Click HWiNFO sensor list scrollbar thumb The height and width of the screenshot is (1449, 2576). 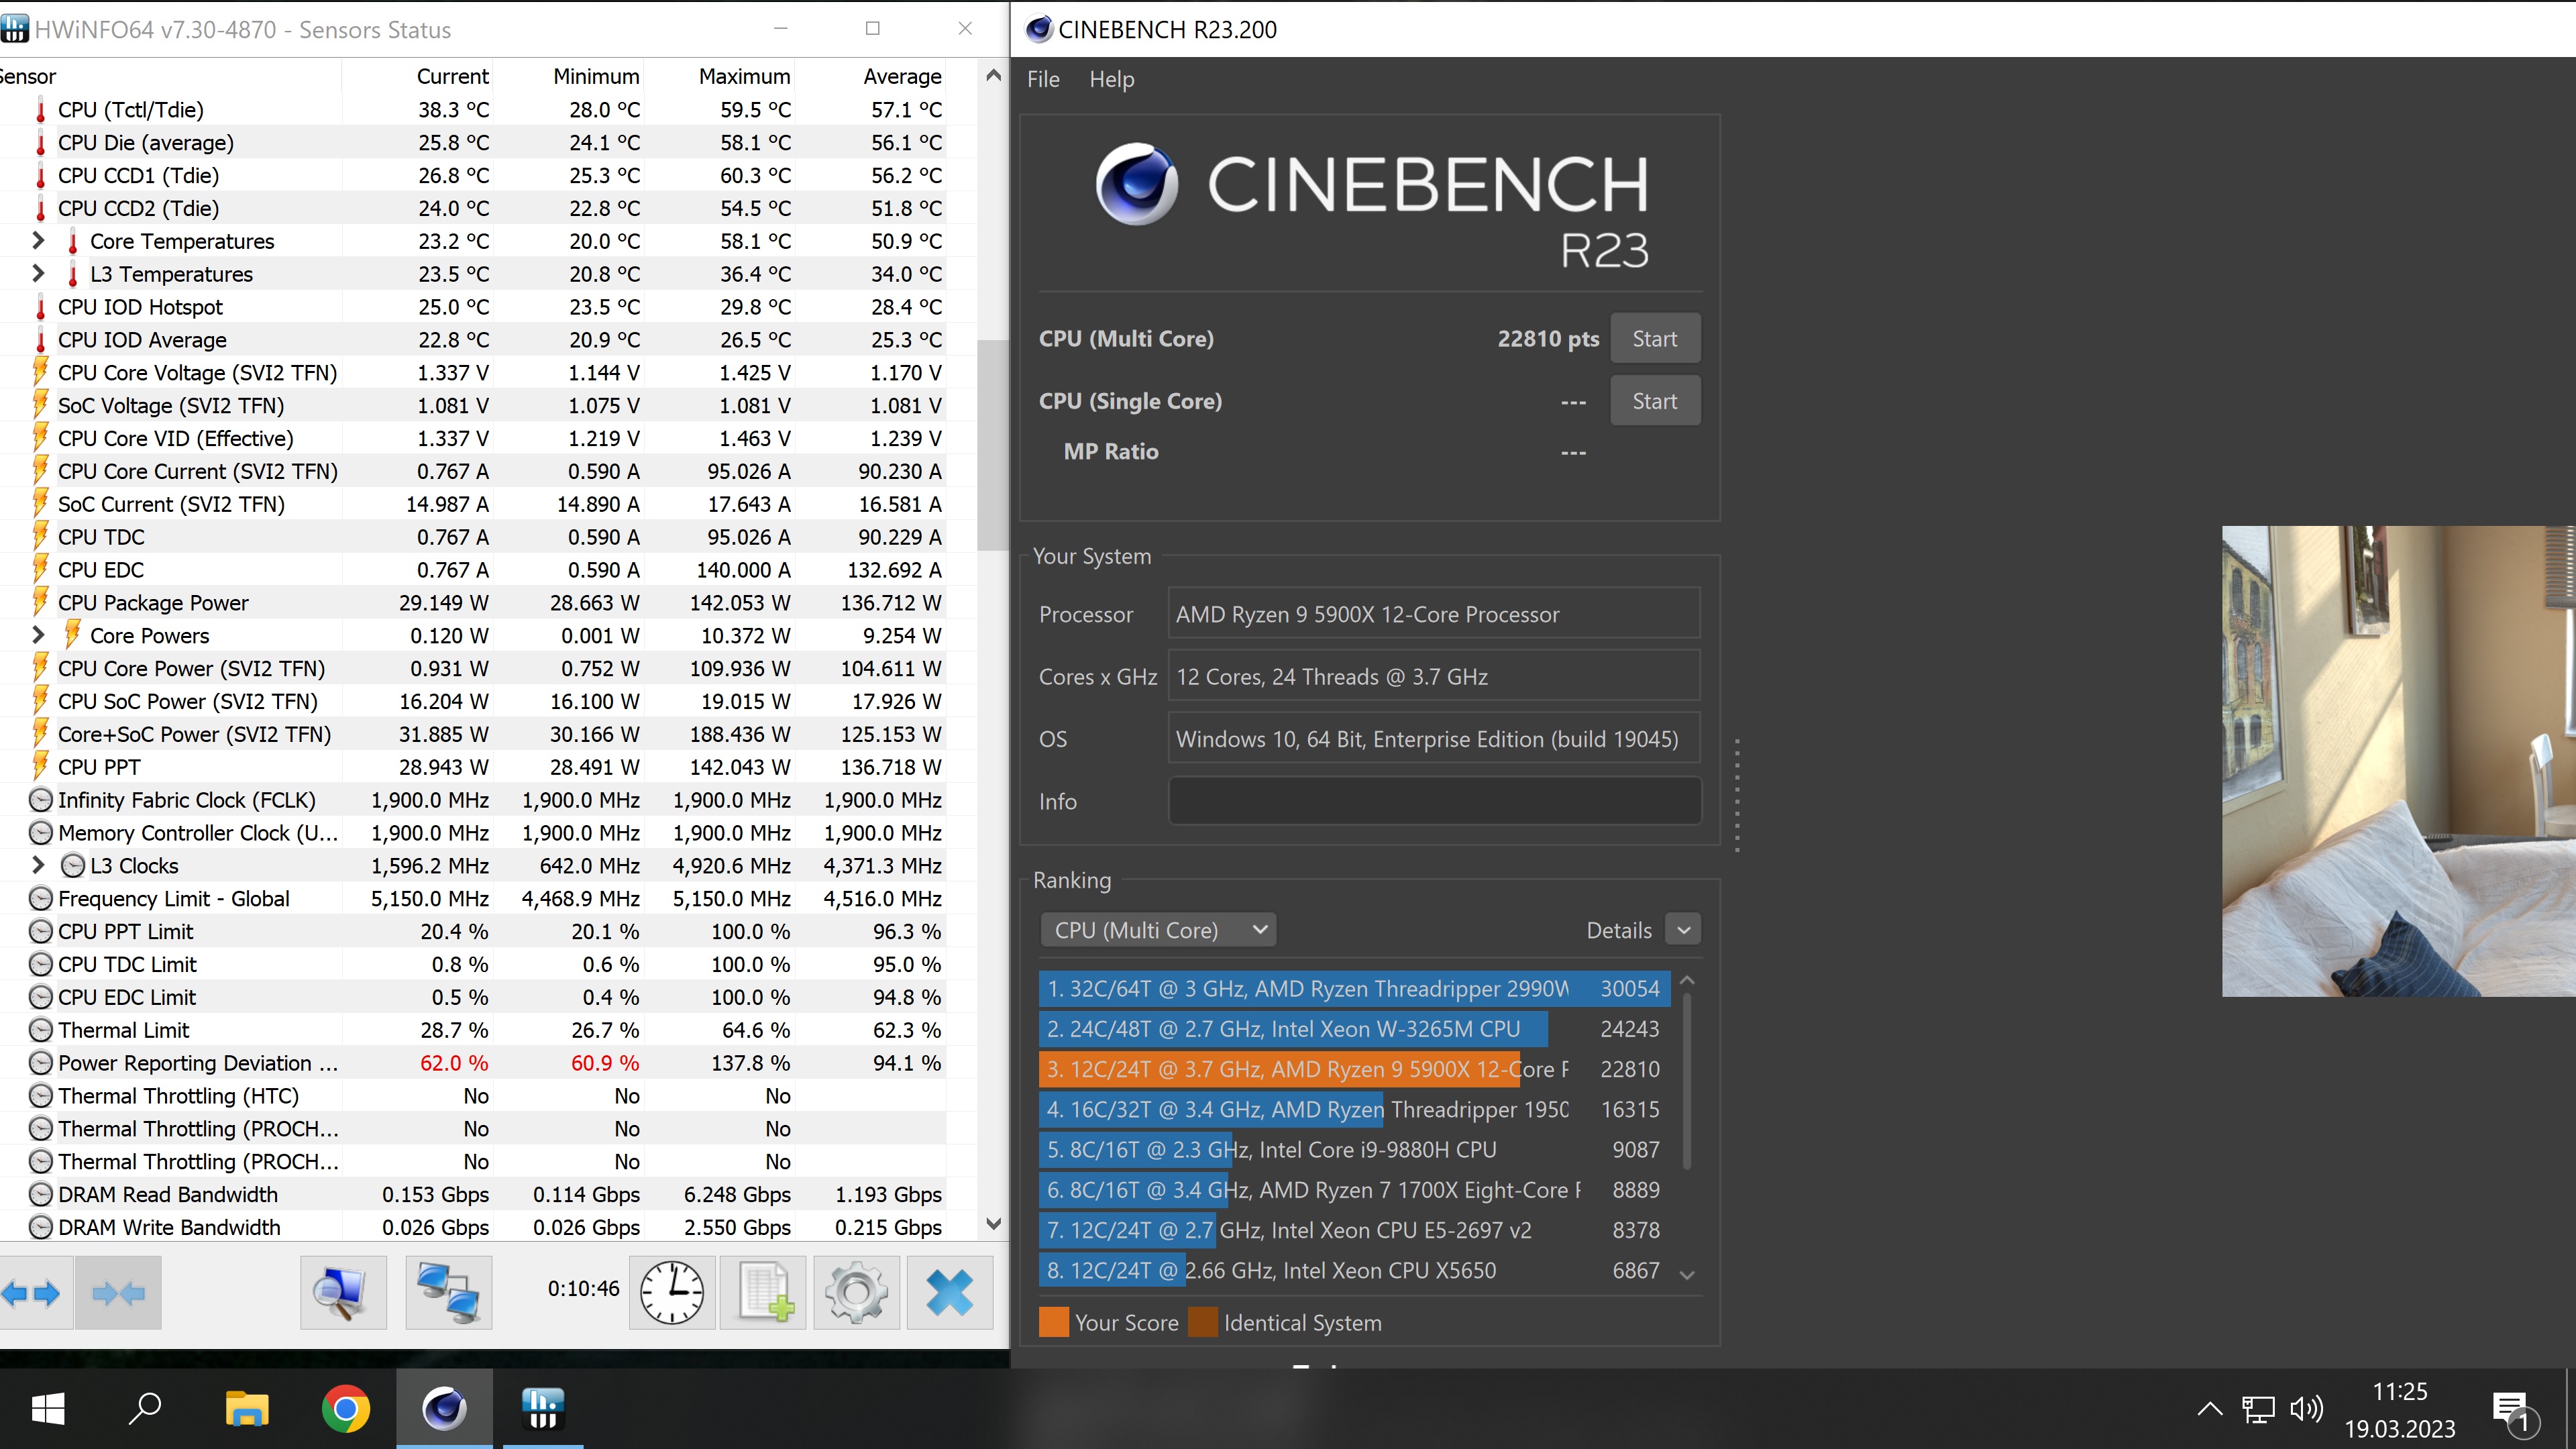[992, 445]
